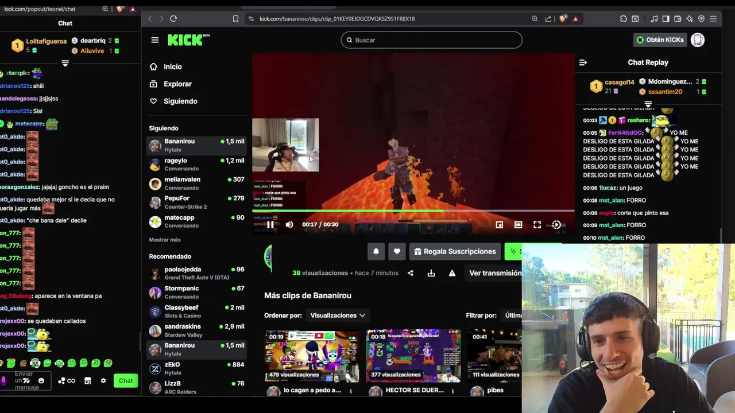735x413 pixels.
Task: Open the browser media control music icon
Action: click(x=654, y=18)
